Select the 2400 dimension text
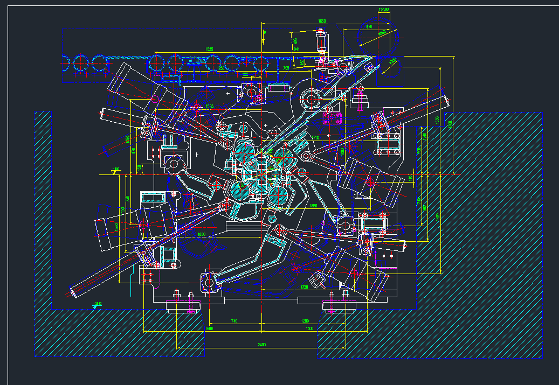The width and height of the screenshot is (559, 385). tap(261, 345)
